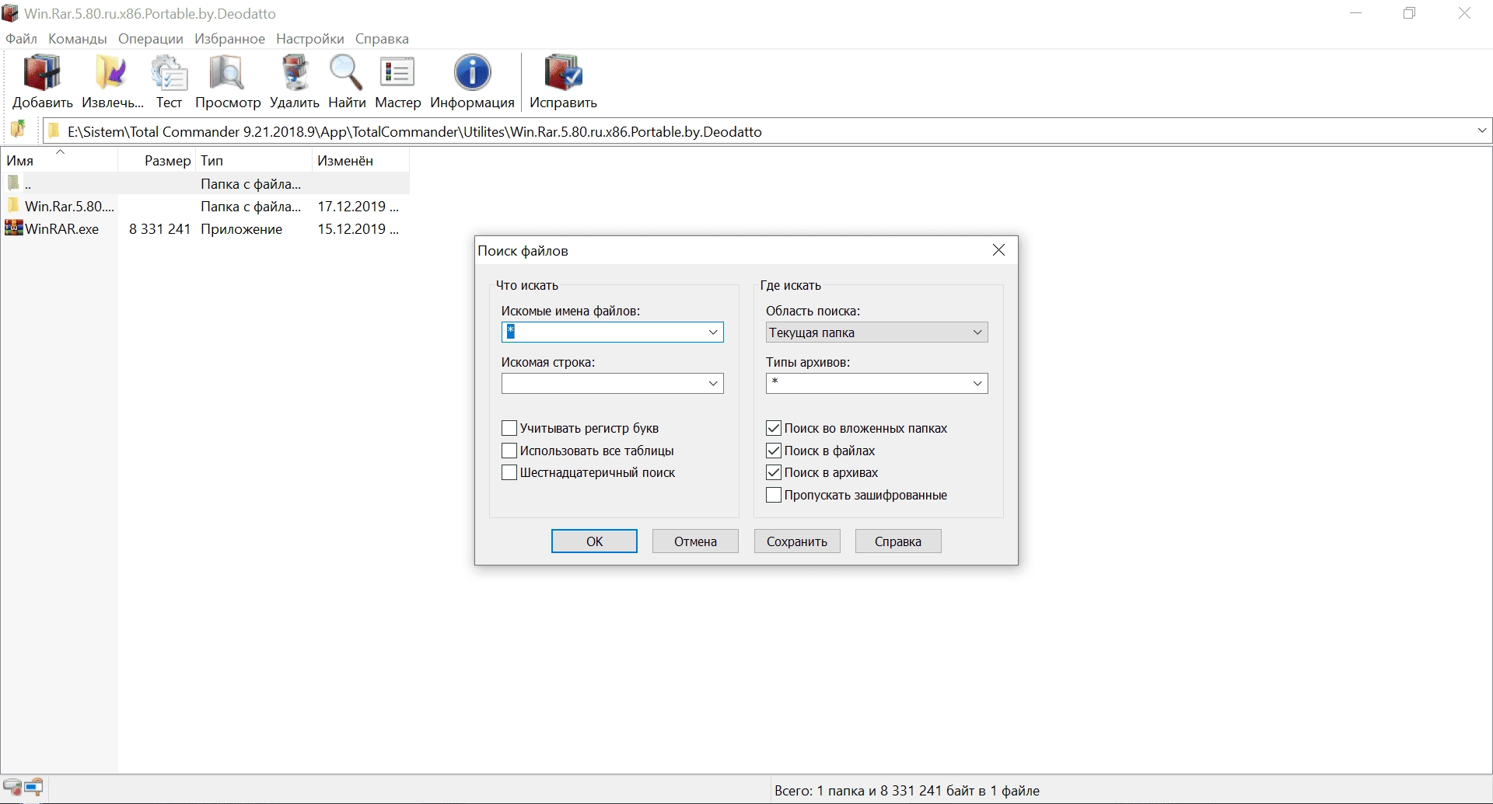Open the Справка menu
The image size is (1493, 804).
[x=382, y=39]
